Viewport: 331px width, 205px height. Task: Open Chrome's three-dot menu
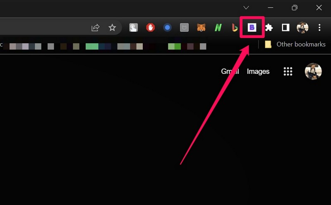319,27
